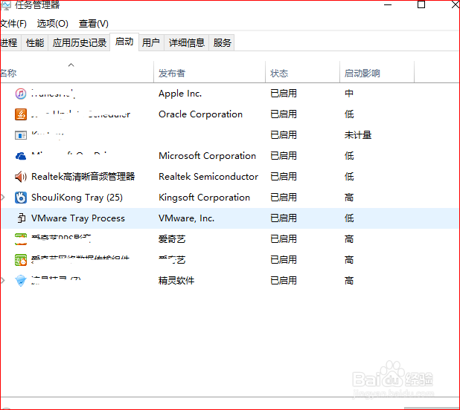Viewport: 460px width, 410px height.
Task: Open the 选项(O) menu
Action: coord(53,24)
